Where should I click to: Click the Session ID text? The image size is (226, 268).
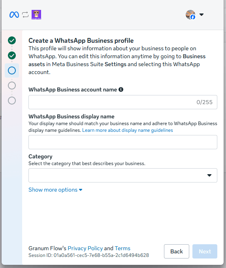pos(89,255)
